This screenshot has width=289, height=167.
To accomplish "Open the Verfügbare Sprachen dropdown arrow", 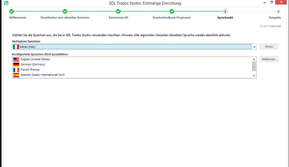I will click(254, 47).
